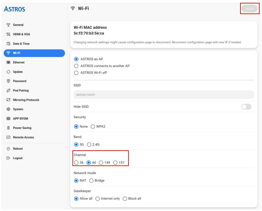Click the Network mode label
The width and height of the screenshot is (262, 211).
85,173
